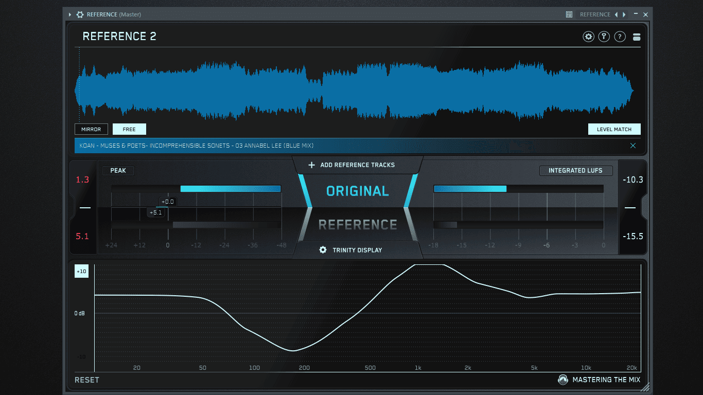Switch to ORIGINAL playback
This screenshot has height=395, width=703.
coord(358,191)
